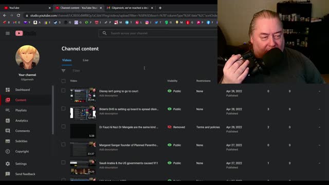The image size is (329, 185).
Task: Click Add description under Margaret Sanger video
Action: 108,150
